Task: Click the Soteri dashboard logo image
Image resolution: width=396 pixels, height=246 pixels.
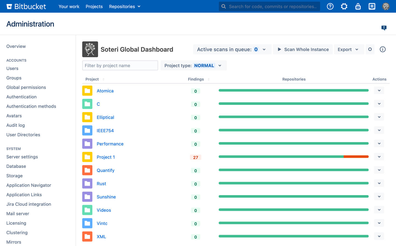Action: tap(90, 49)
